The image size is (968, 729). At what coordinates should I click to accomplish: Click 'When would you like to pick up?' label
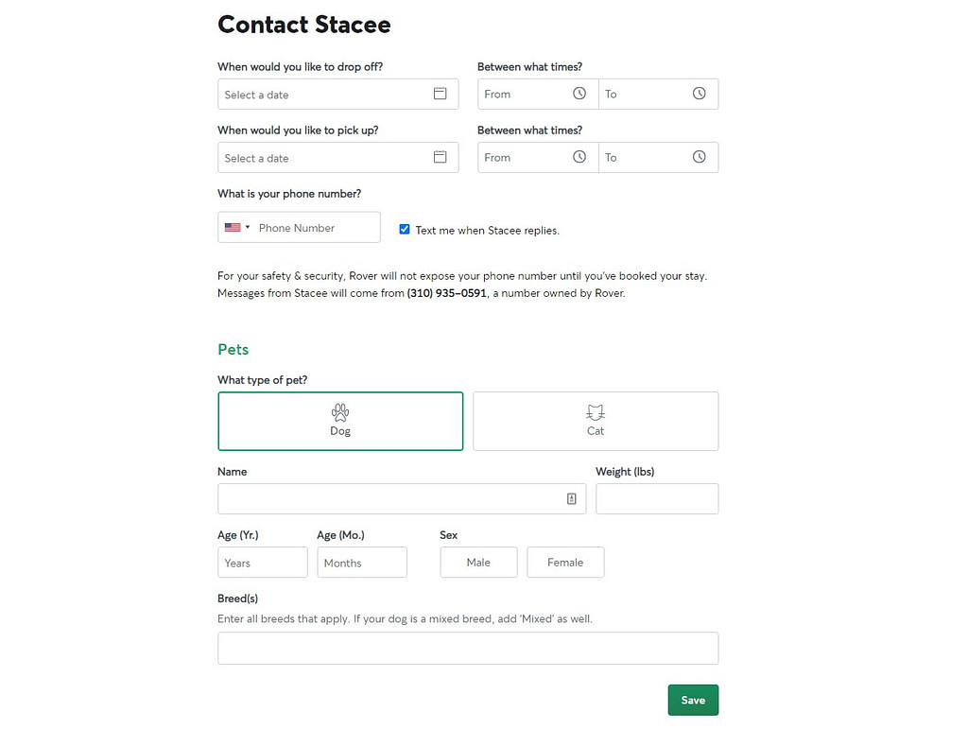(x=298, y=130)
